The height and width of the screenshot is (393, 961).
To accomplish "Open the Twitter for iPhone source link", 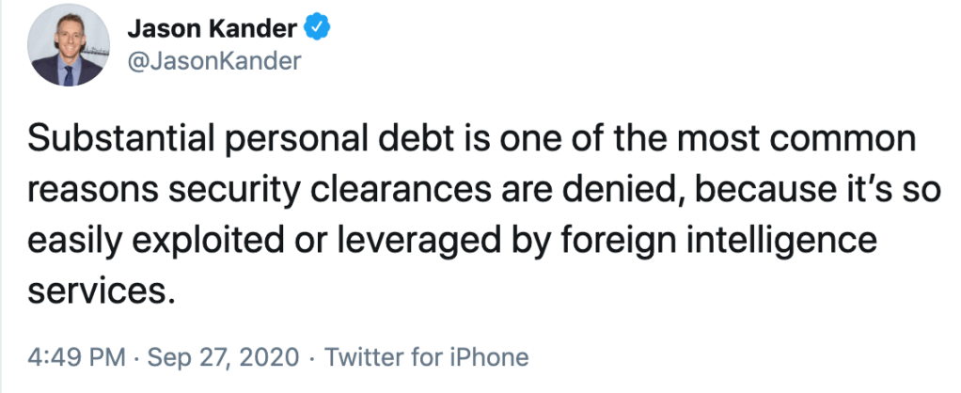I will (426, 357).
